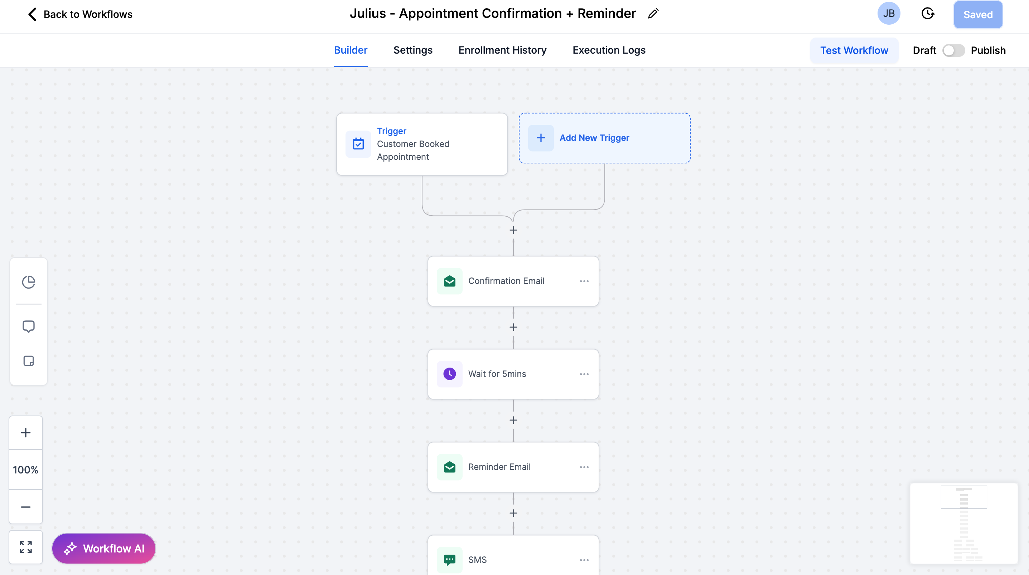Click the comment bubble icon in sidebar
This screenshot has height=575, width=1029.
[x=28, y=326]
